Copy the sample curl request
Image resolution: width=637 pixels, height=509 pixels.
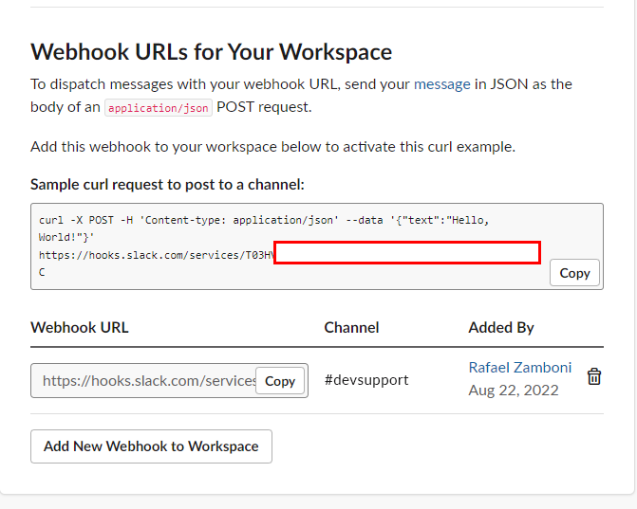(x=574, y=273)
